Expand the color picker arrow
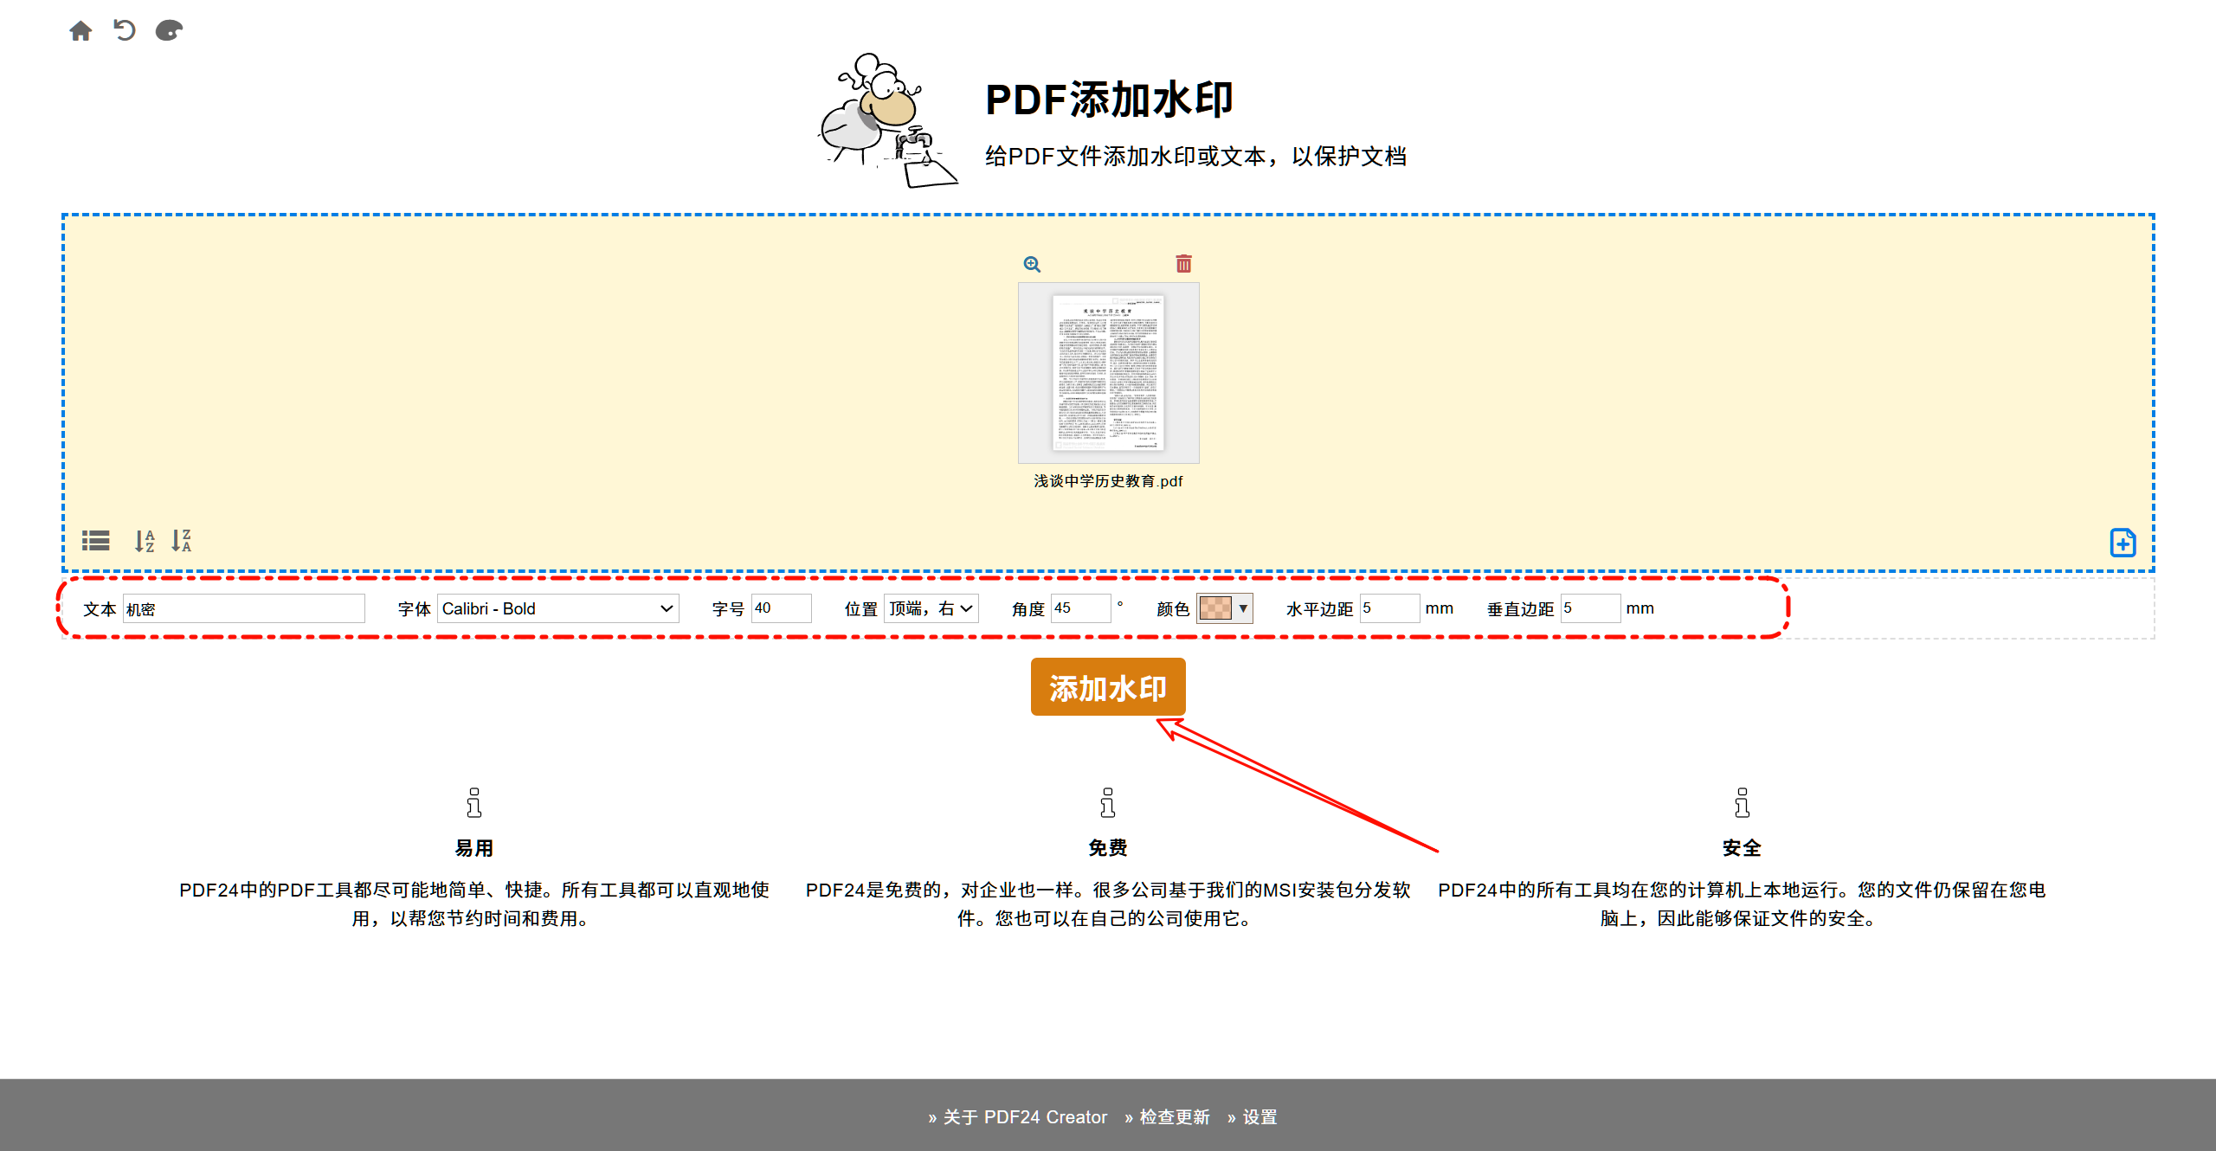This screenshot has height=1151, width=2216. (x=1243, y=608)
